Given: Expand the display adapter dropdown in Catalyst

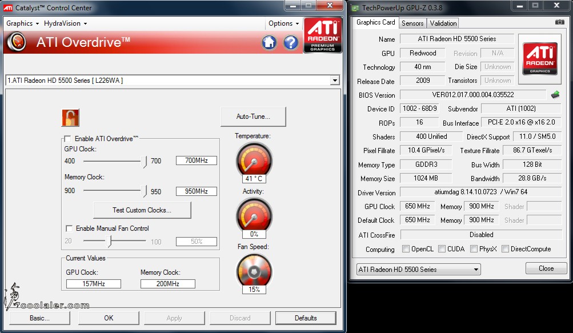Looking at the screenshot, I should [x=335, y=81].
